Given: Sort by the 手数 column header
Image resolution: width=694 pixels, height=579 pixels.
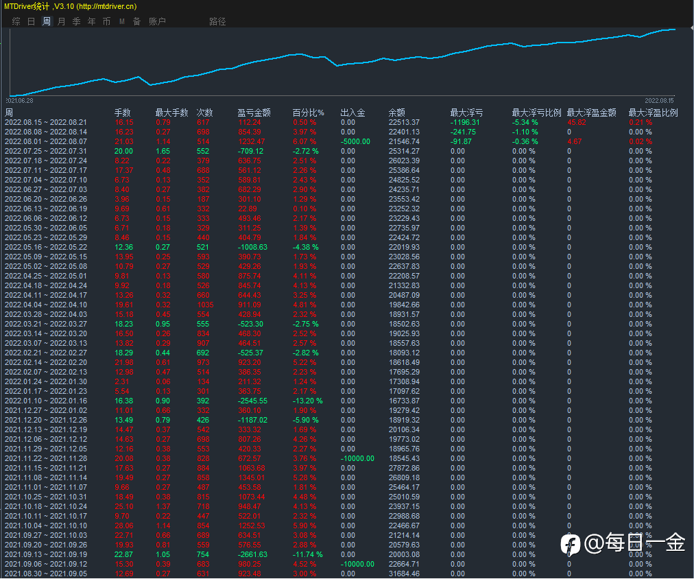Looking at the screenshot, I should (123, 113).
